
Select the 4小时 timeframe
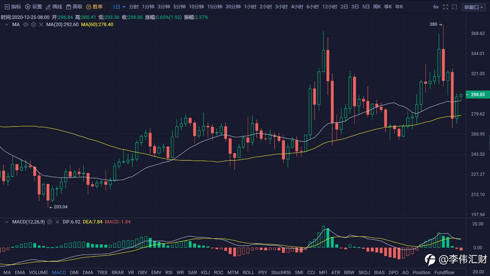(297, 7)
